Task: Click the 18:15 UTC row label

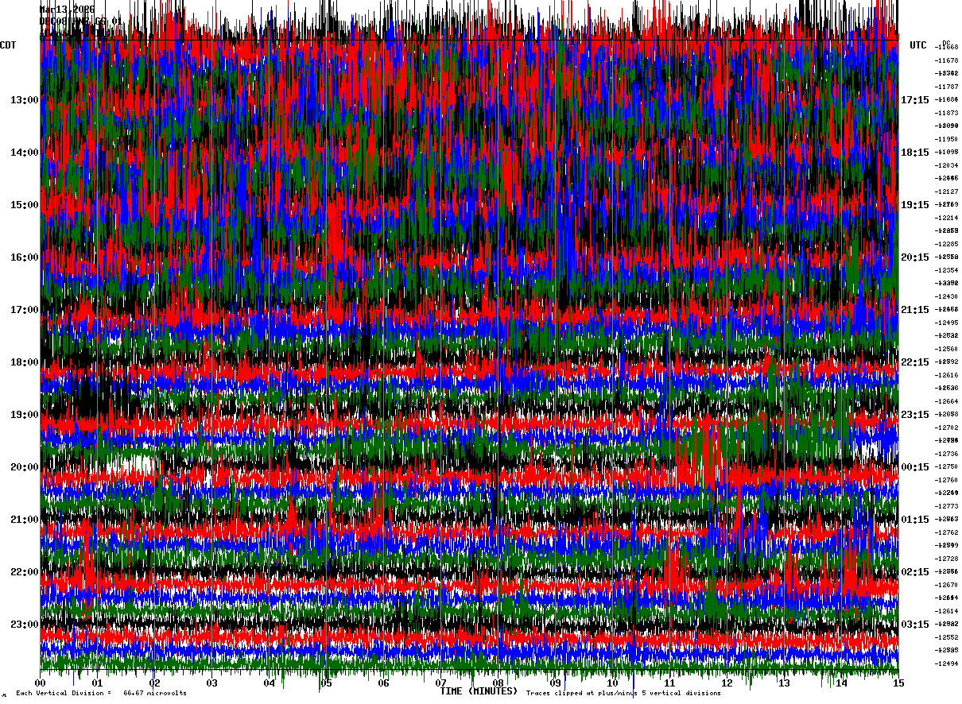Action: tap(915, 153)
